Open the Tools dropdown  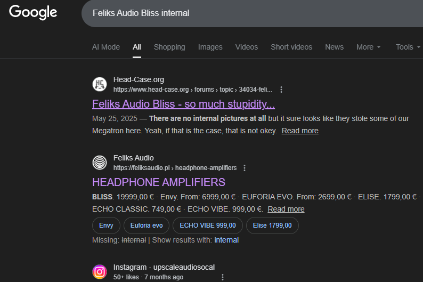coord(408,47)
